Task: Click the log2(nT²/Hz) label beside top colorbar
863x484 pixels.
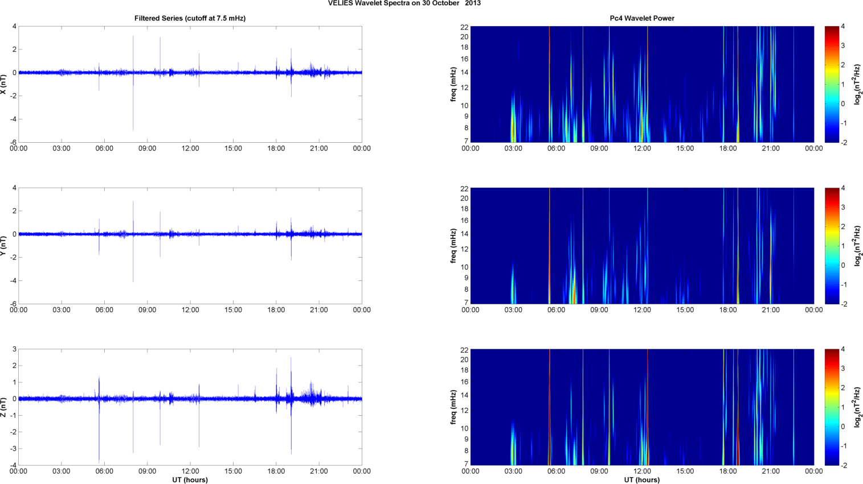Action: [x=857, y=84]
